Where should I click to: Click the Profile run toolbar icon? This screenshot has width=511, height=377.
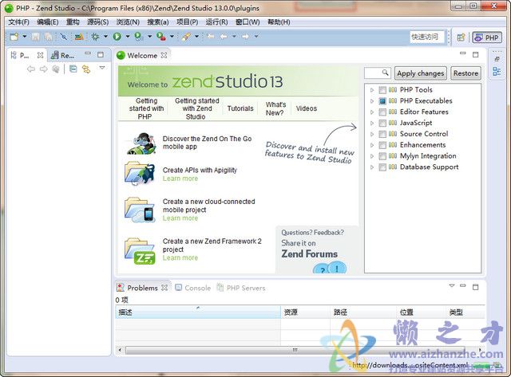139,37
